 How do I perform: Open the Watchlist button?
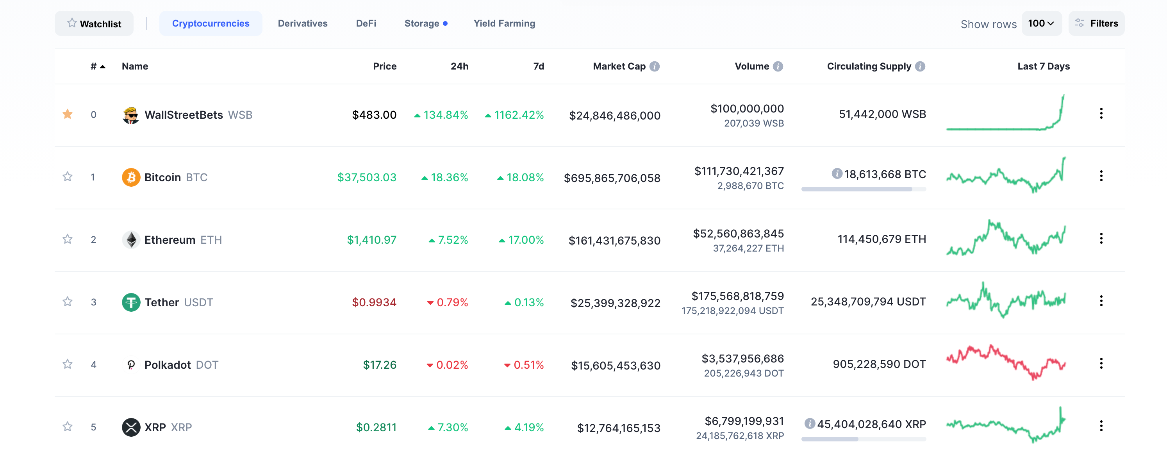[94, 23]
